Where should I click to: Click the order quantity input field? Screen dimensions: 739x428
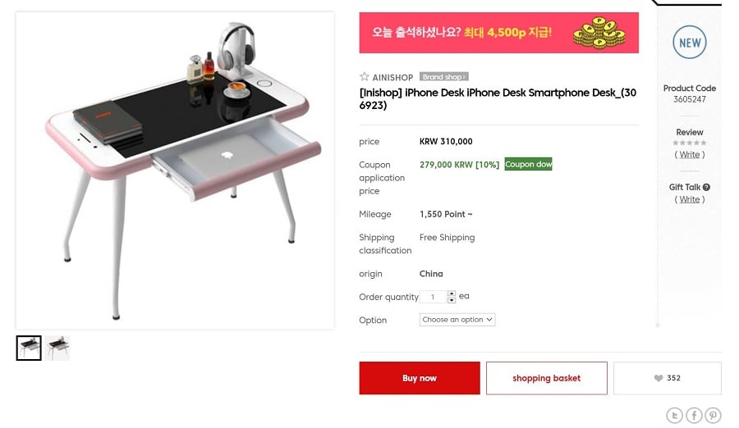[433, 297]
